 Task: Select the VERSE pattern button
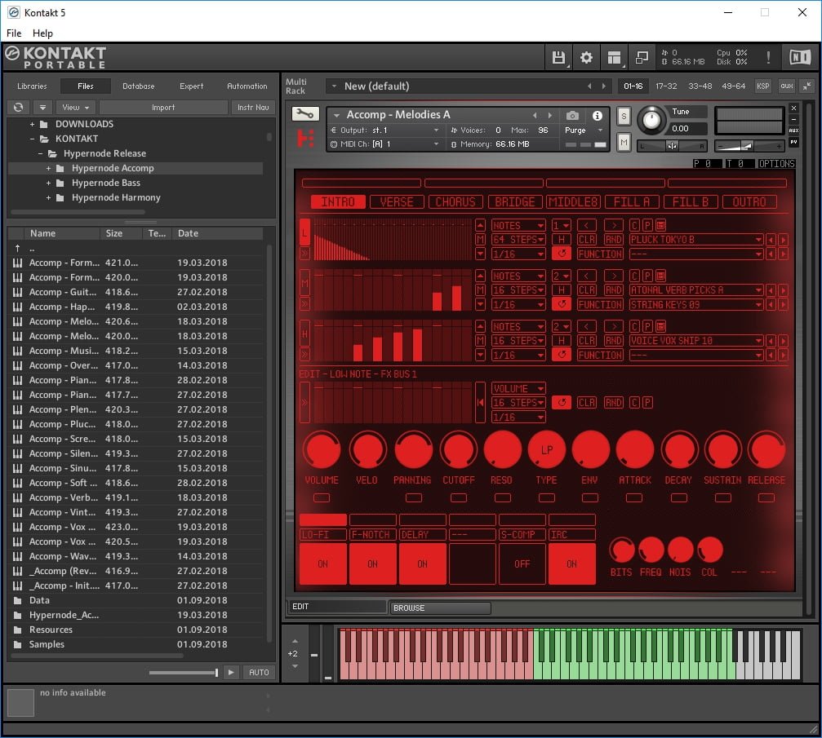coord(397,201)
